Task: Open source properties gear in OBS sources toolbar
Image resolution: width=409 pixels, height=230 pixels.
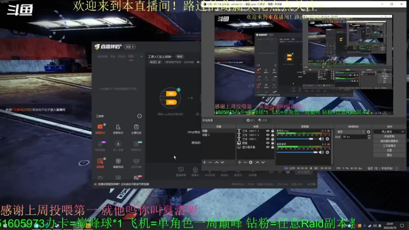Action: coord(251,162)
